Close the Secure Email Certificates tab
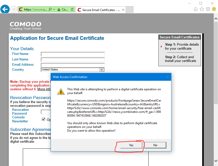This screenshot has width=218, height=166. pos(123,10)
